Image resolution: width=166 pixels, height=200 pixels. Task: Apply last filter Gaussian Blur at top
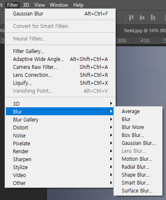[x=60, y=14]
